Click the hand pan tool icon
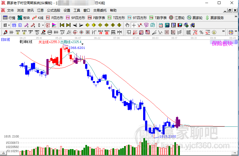 (x=127, y=25)
